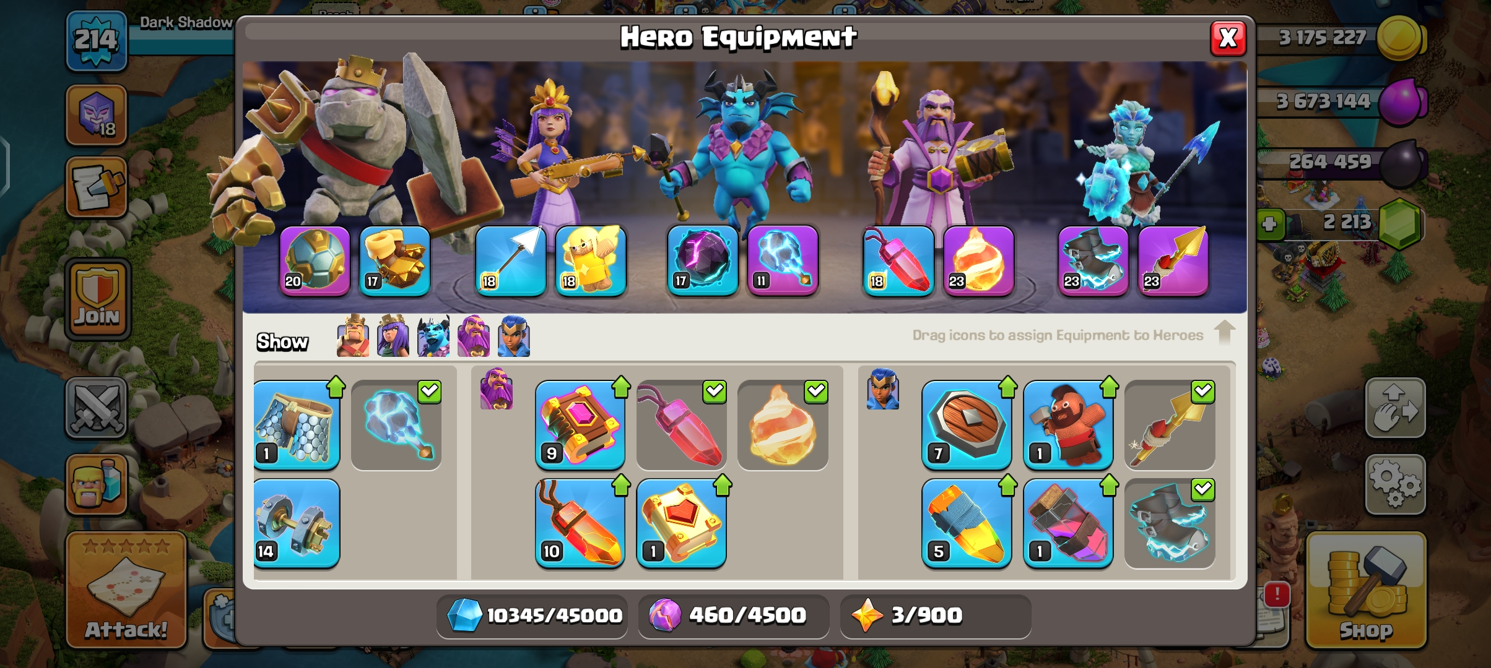This screenshot has height=668, width=1491.
Task: Select the level 1 Hog Rider Puppet equipment
Action: tap(1068, 425)
